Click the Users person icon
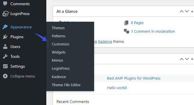 coord(5,47)
